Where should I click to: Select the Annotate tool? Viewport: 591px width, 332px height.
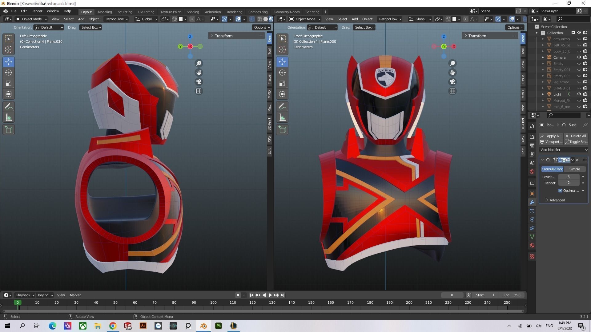[x=8, y=106]
